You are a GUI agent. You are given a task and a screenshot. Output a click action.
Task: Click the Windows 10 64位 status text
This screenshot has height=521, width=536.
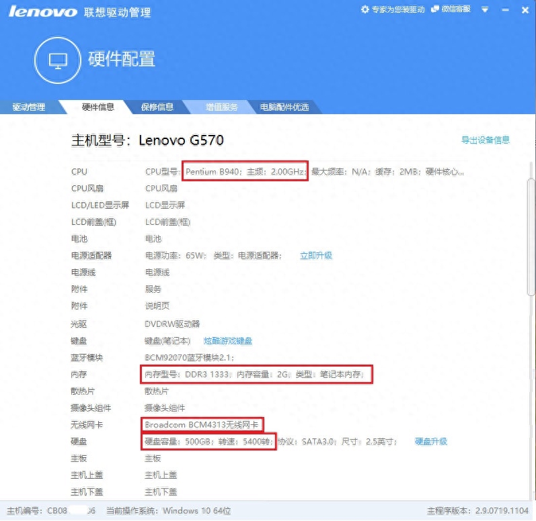pos(196,511)
